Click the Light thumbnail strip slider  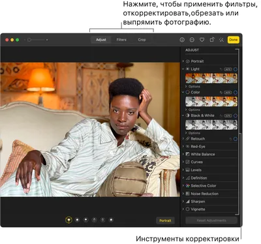[x=211, y=78]
